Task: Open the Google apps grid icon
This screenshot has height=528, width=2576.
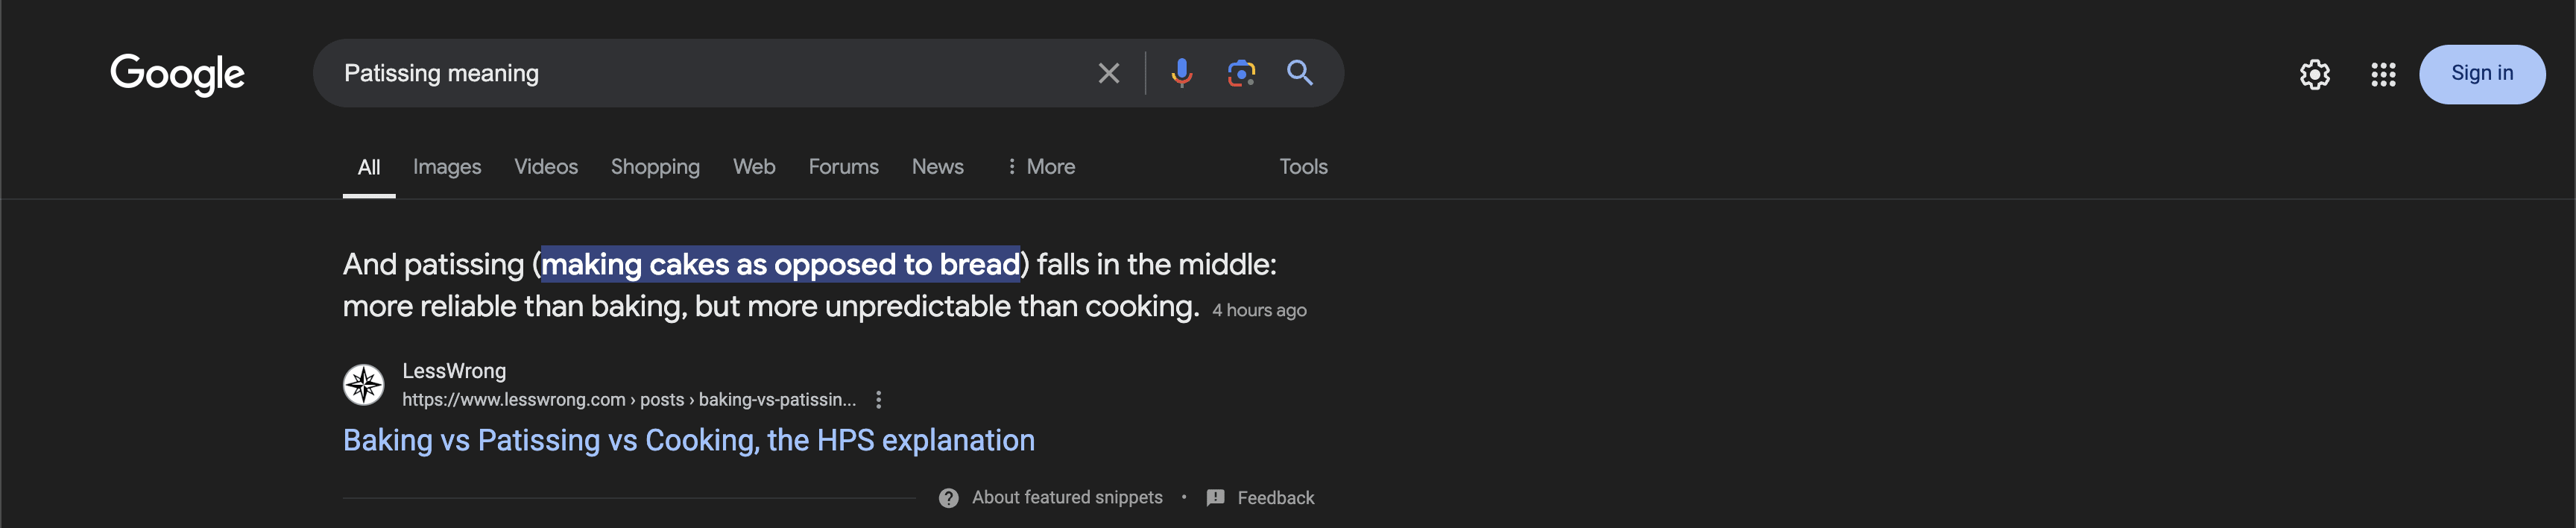Action: point(2383,74)
